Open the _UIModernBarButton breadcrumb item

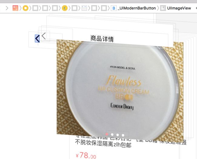(x=137, y=8)
